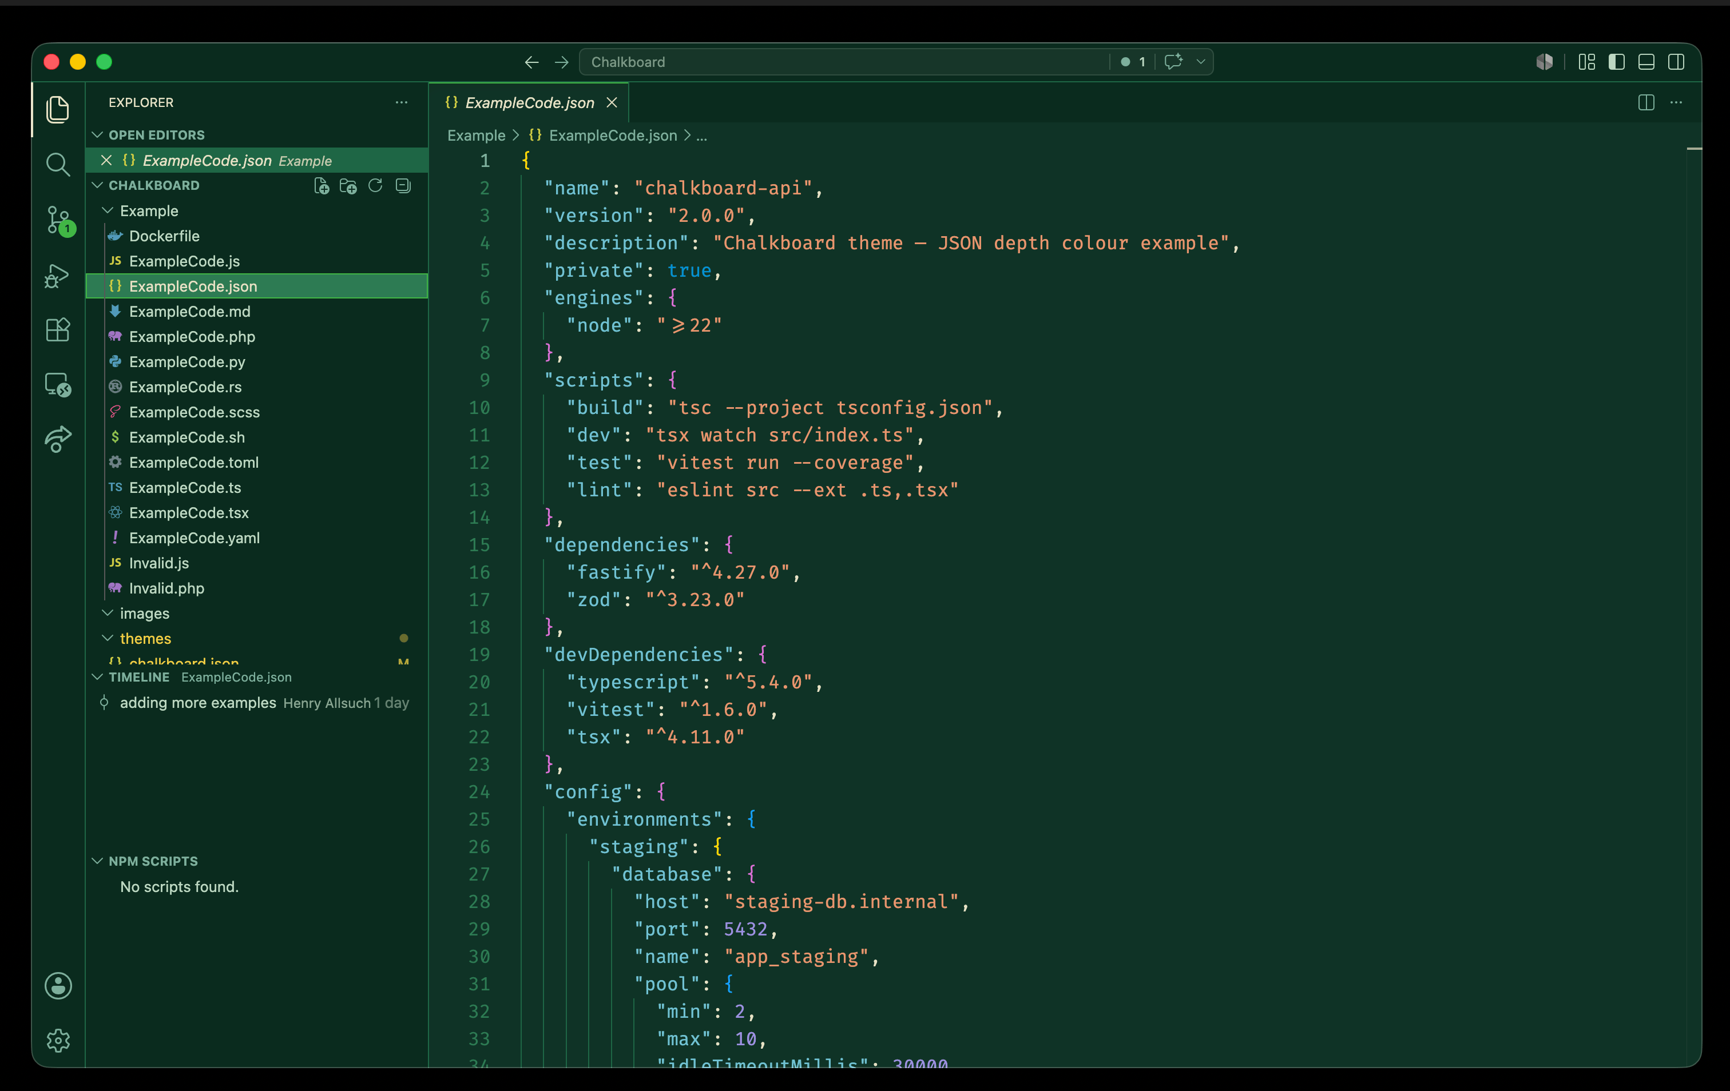
Task: Open editor More Actions menu
Action: pos(1676,103)
